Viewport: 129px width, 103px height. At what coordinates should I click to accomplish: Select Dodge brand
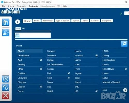[x=58, y=60]
